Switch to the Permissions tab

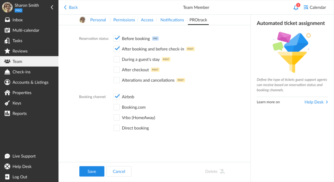pos(124,20)
